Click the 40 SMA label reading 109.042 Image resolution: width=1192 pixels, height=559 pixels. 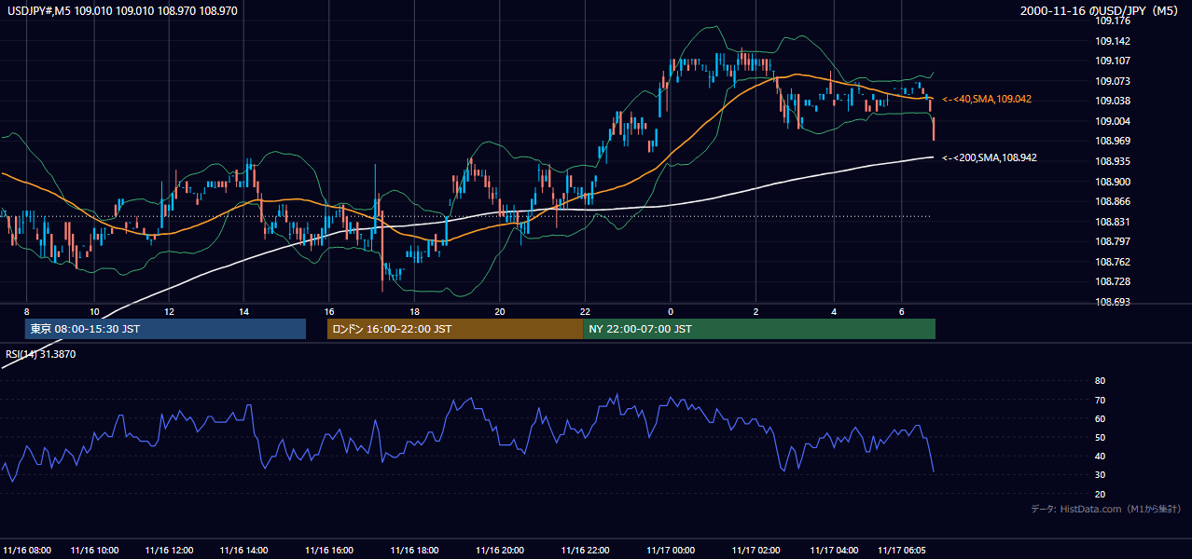[987, 99]
